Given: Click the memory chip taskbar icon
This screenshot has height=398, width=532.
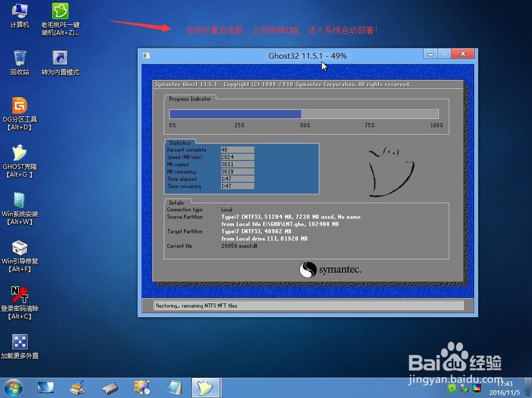Looking at the screenshot, I should pos(110,388).
